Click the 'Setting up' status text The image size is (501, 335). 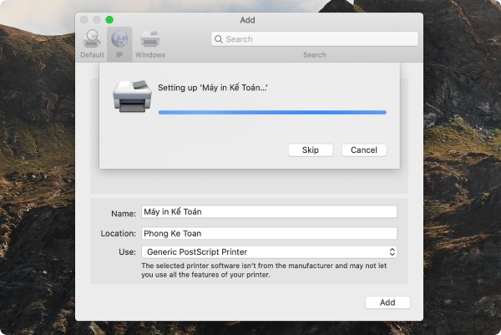tap(212, 88)
